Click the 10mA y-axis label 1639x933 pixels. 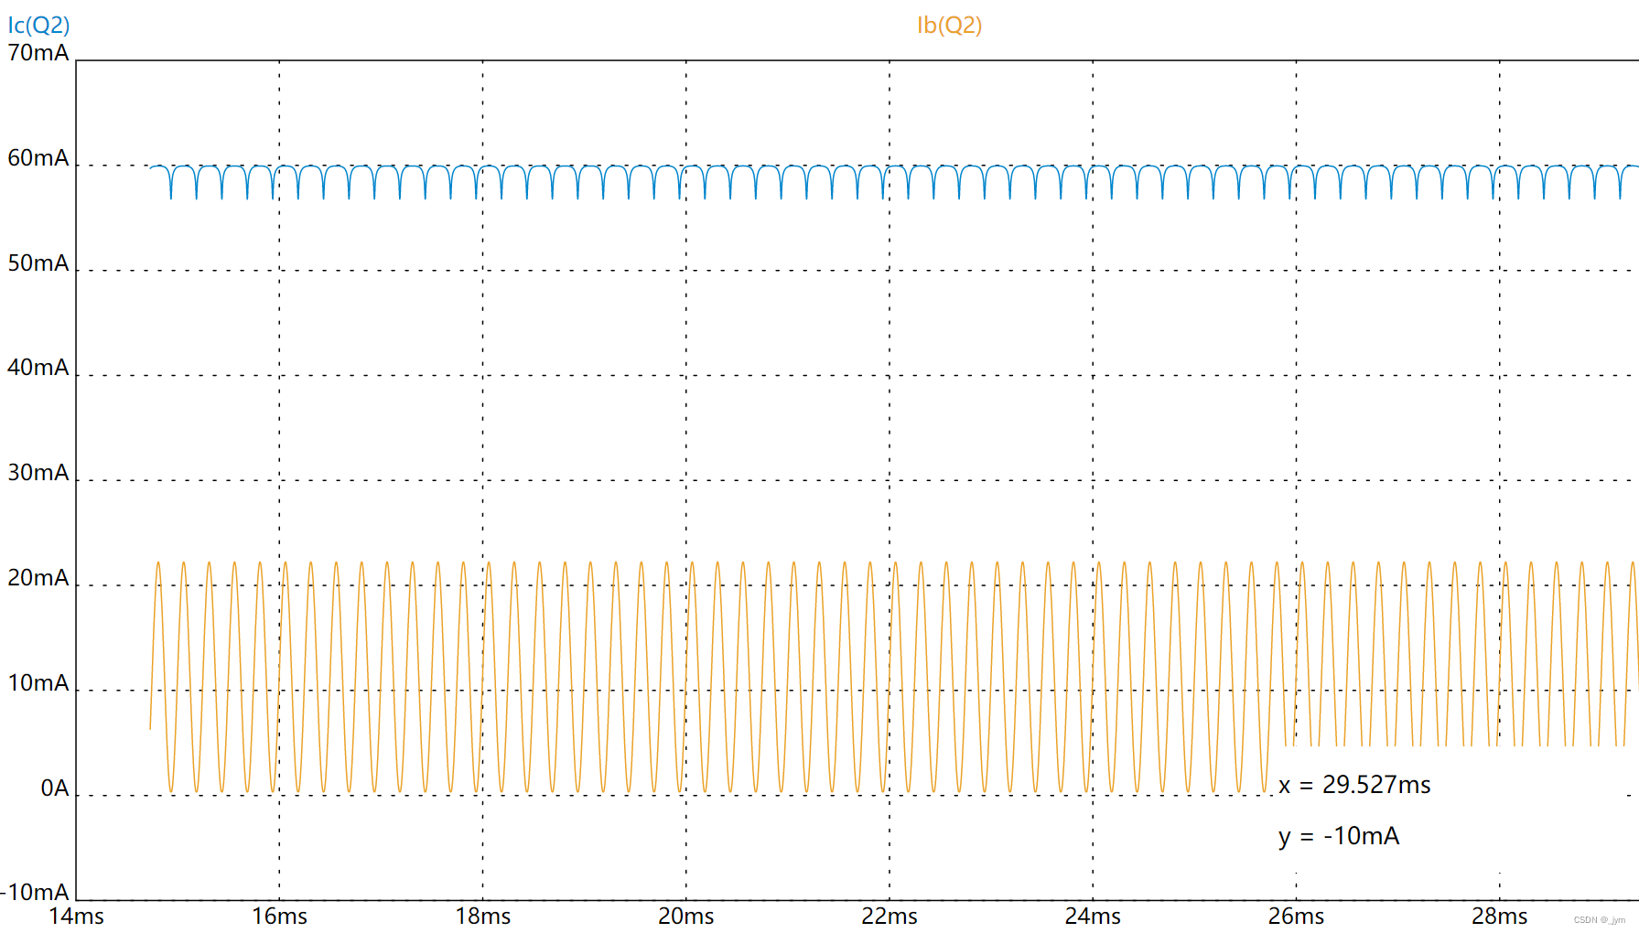[38, 683]
